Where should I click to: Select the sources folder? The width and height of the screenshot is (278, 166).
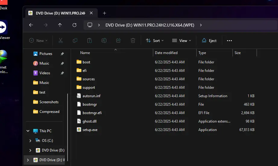click(x=89, y=79)
